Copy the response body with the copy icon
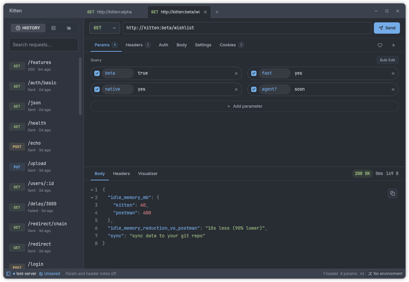The width and height of the screenshot is (409, 282). pos(393,193)
